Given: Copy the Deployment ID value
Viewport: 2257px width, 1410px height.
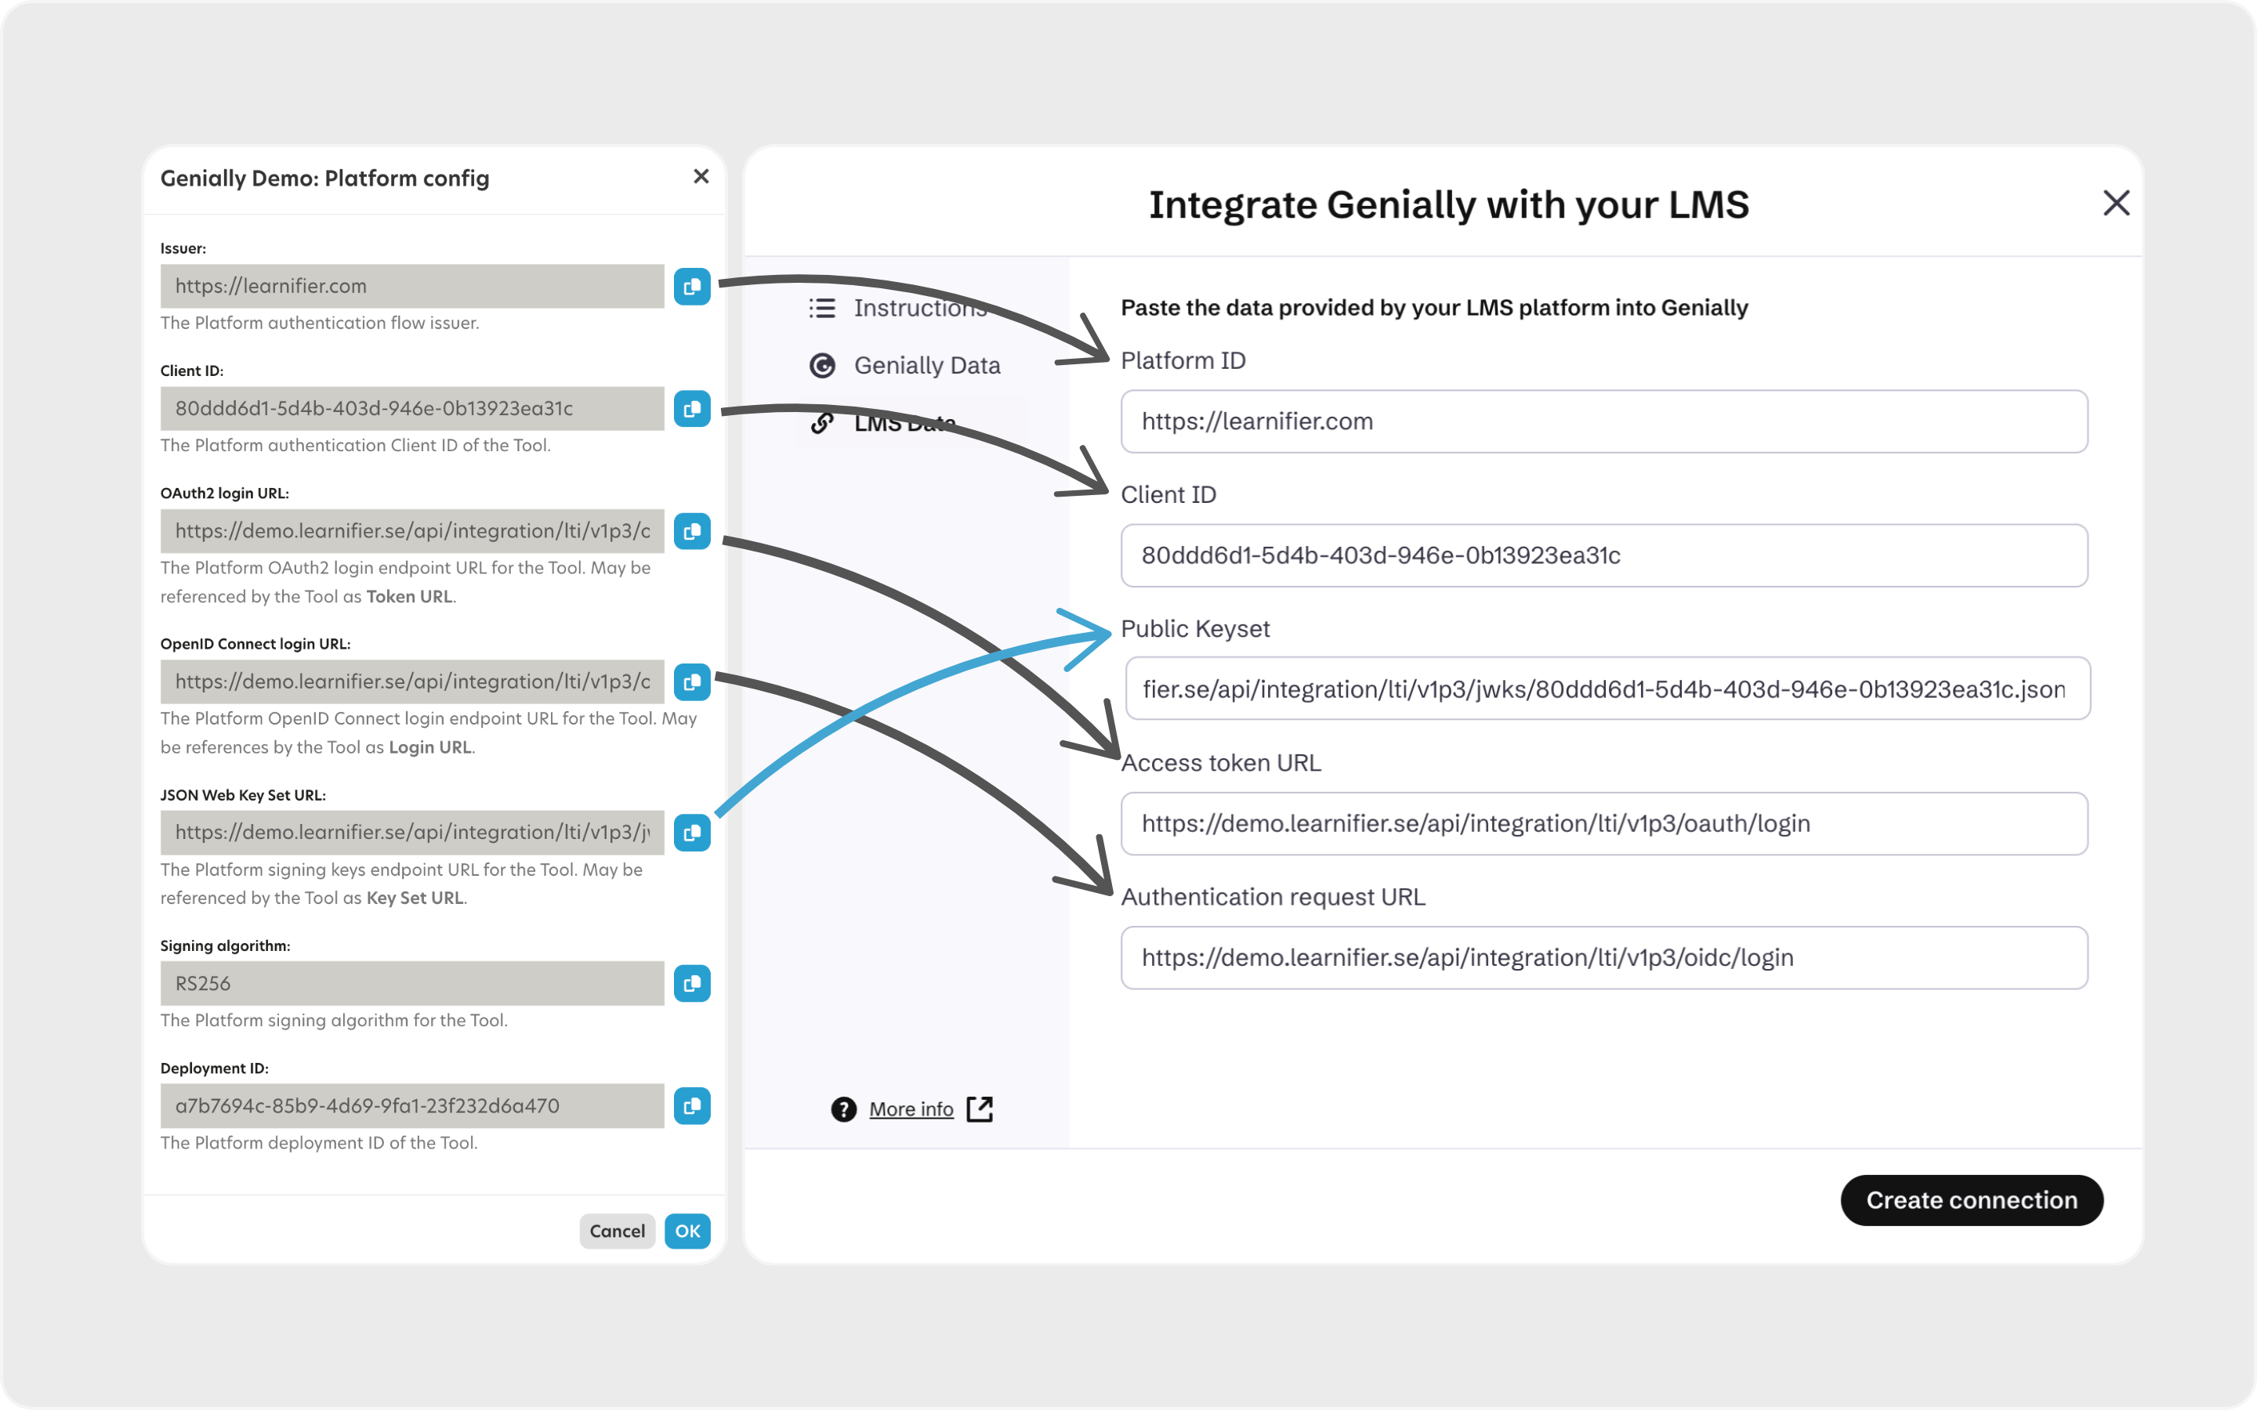Looking at the screenshot, I should (691, 1106).
